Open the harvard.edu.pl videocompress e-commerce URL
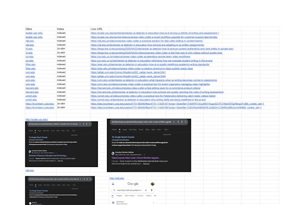This screenshot has width=304, height=205. [146, 88]
